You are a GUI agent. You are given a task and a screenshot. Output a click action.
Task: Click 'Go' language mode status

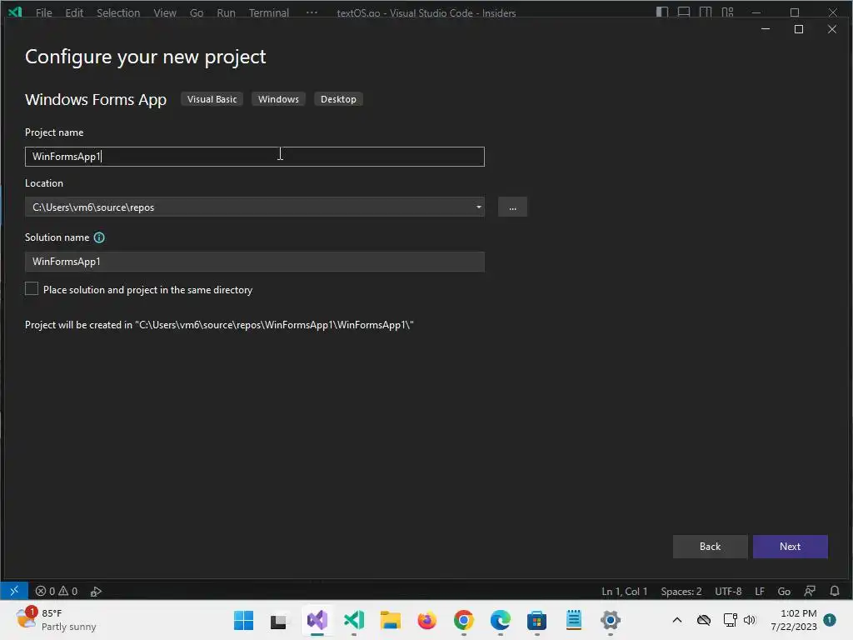pos(784,591)
